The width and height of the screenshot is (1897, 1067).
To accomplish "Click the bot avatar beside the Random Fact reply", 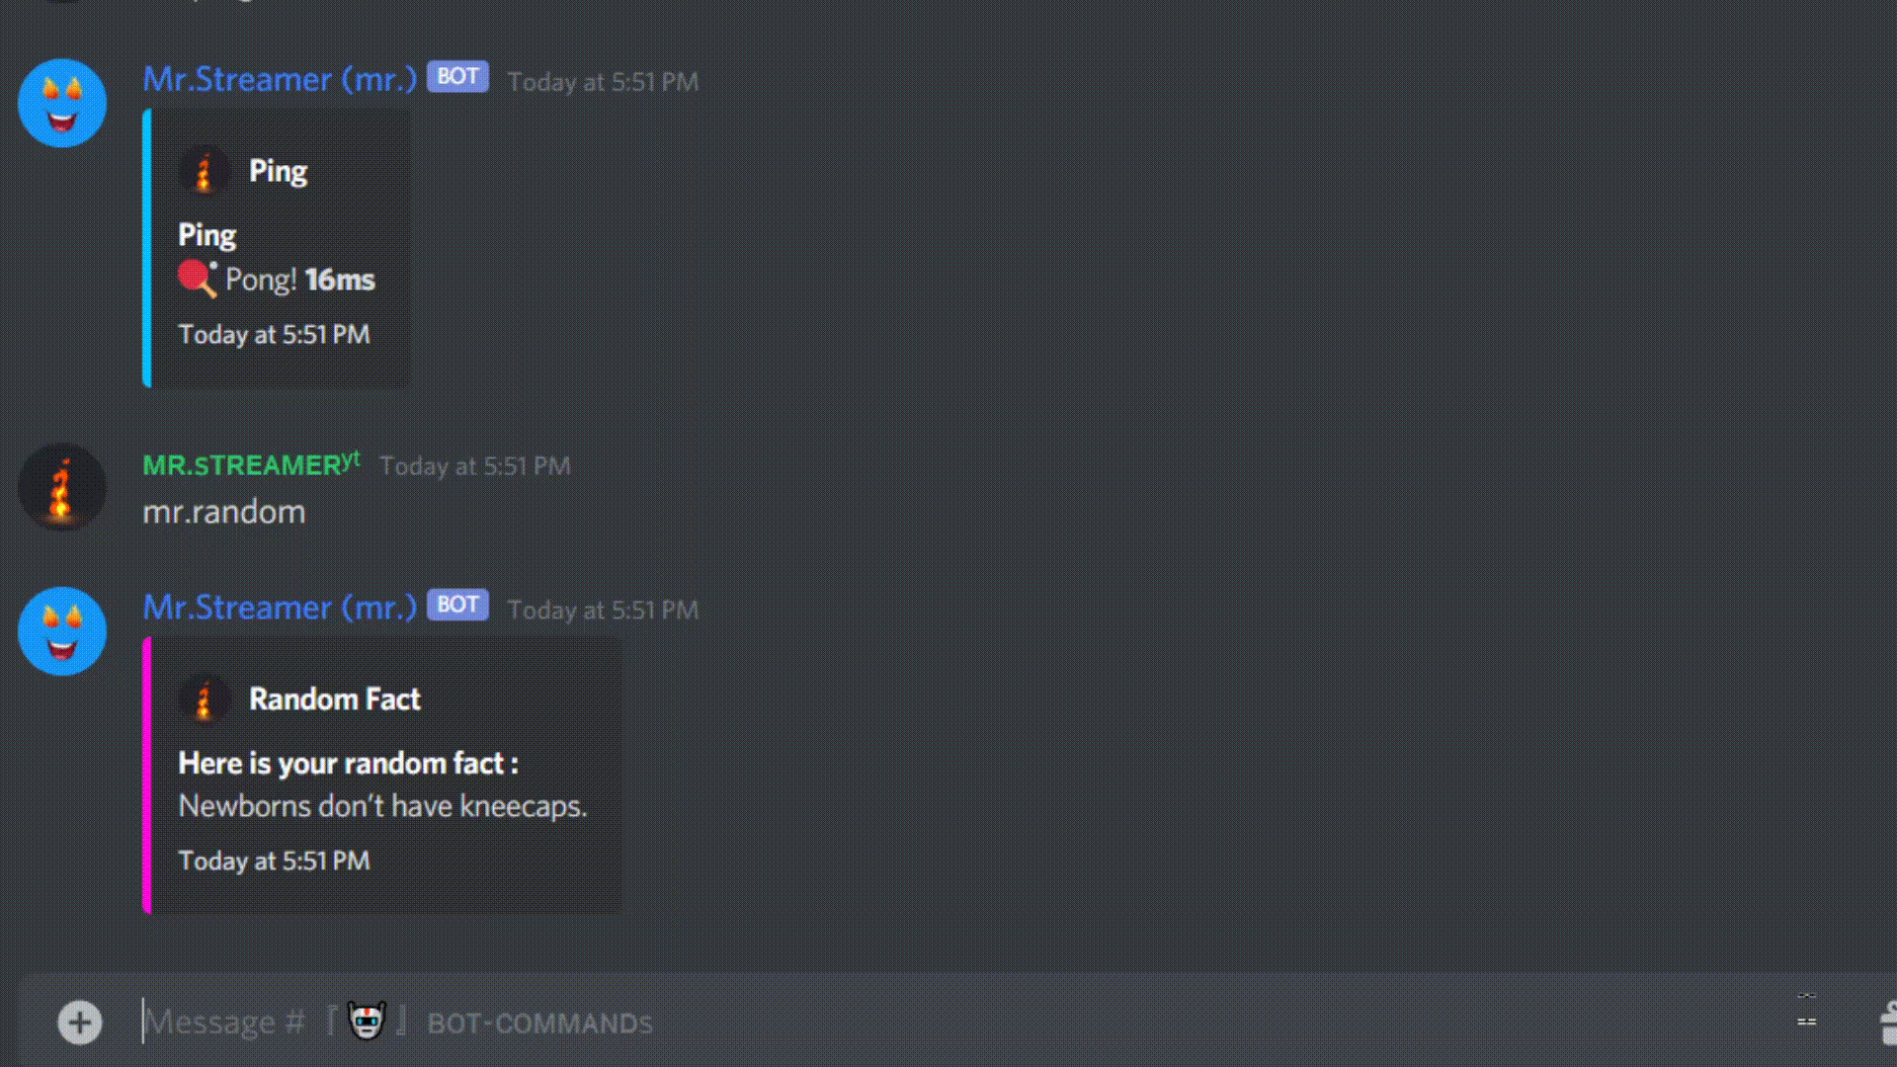I will tap(62, 631).
